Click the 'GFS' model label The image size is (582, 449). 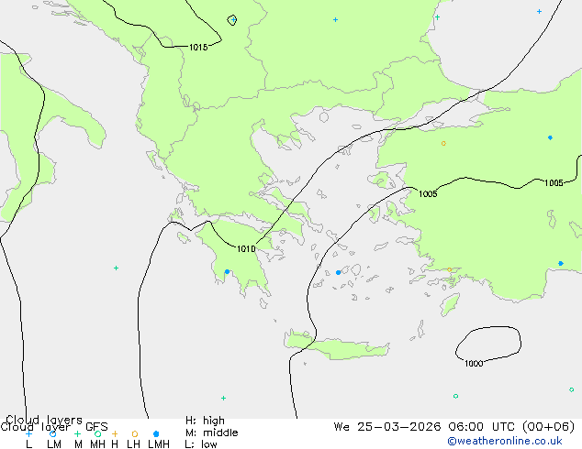(96, 426)
